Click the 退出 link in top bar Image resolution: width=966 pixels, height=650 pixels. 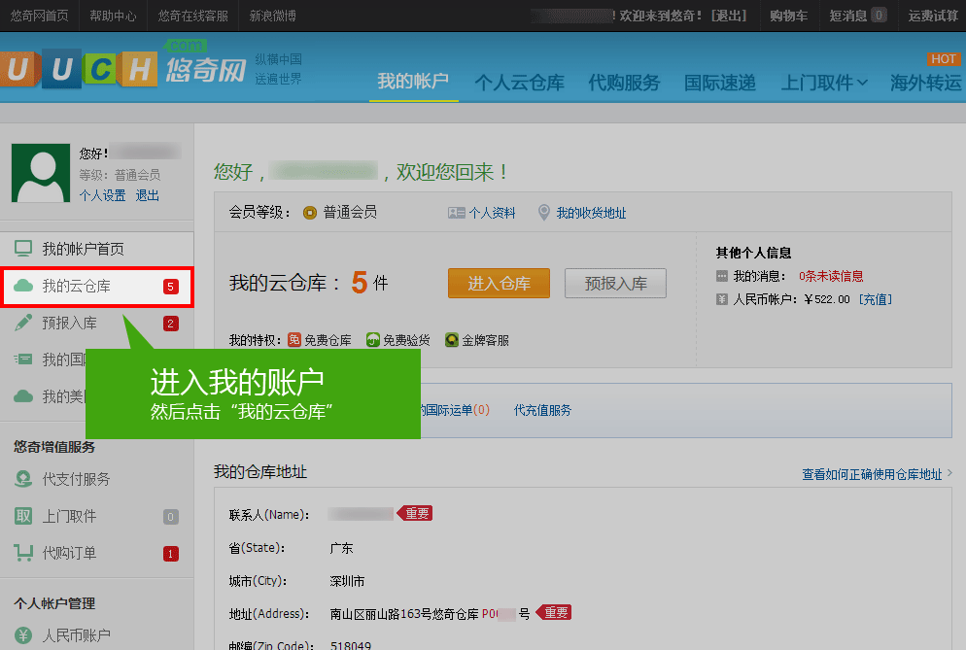[729, 16]
